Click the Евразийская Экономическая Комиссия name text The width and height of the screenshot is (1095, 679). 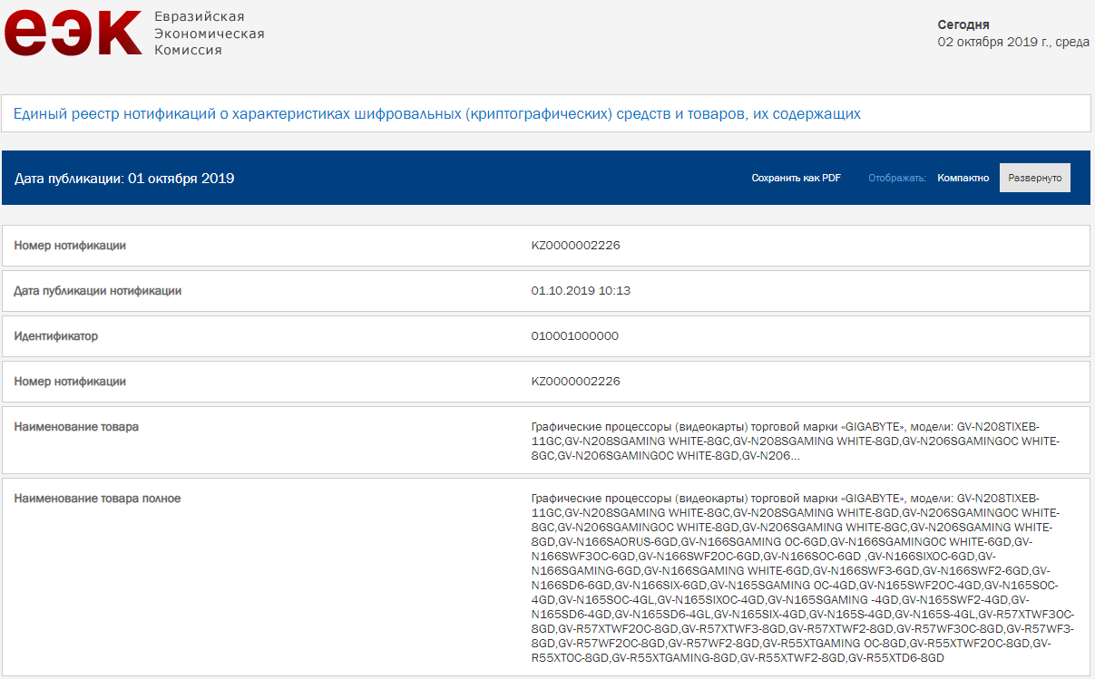tap(210, 34)
